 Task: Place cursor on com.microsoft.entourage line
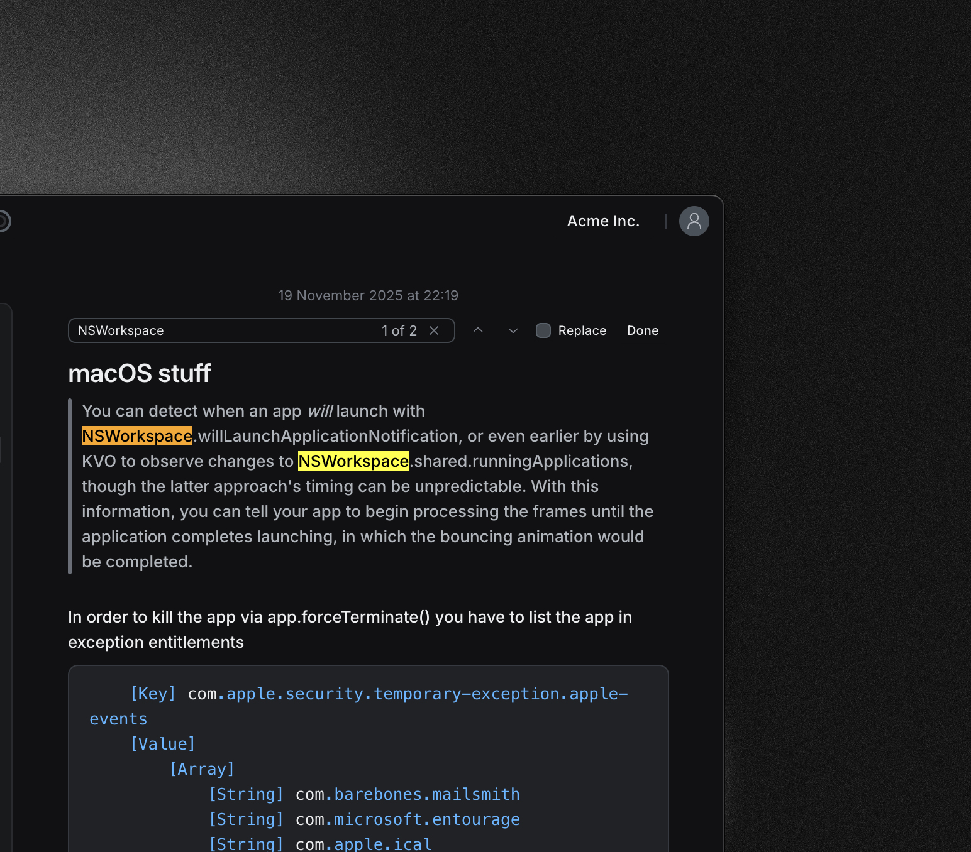point(408,819)
